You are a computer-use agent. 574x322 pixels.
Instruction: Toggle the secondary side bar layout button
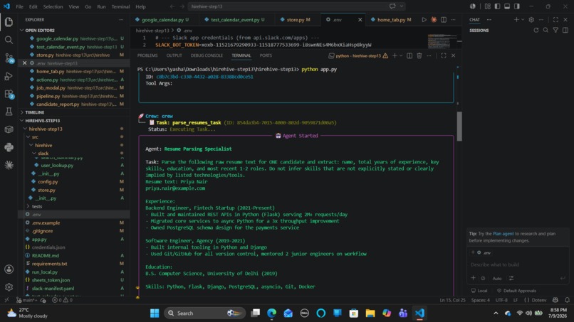coord(517,6)
